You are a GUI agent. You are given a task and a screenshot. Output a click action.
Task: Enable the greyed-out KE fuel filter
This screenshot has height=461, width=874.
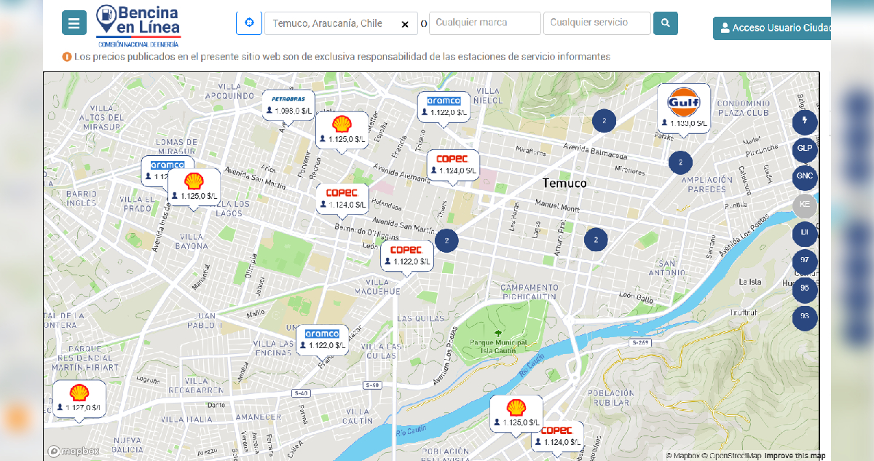click(805, 205)
